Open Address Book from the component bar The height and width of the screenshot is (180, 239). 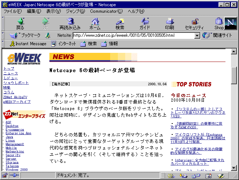(208, 176)
